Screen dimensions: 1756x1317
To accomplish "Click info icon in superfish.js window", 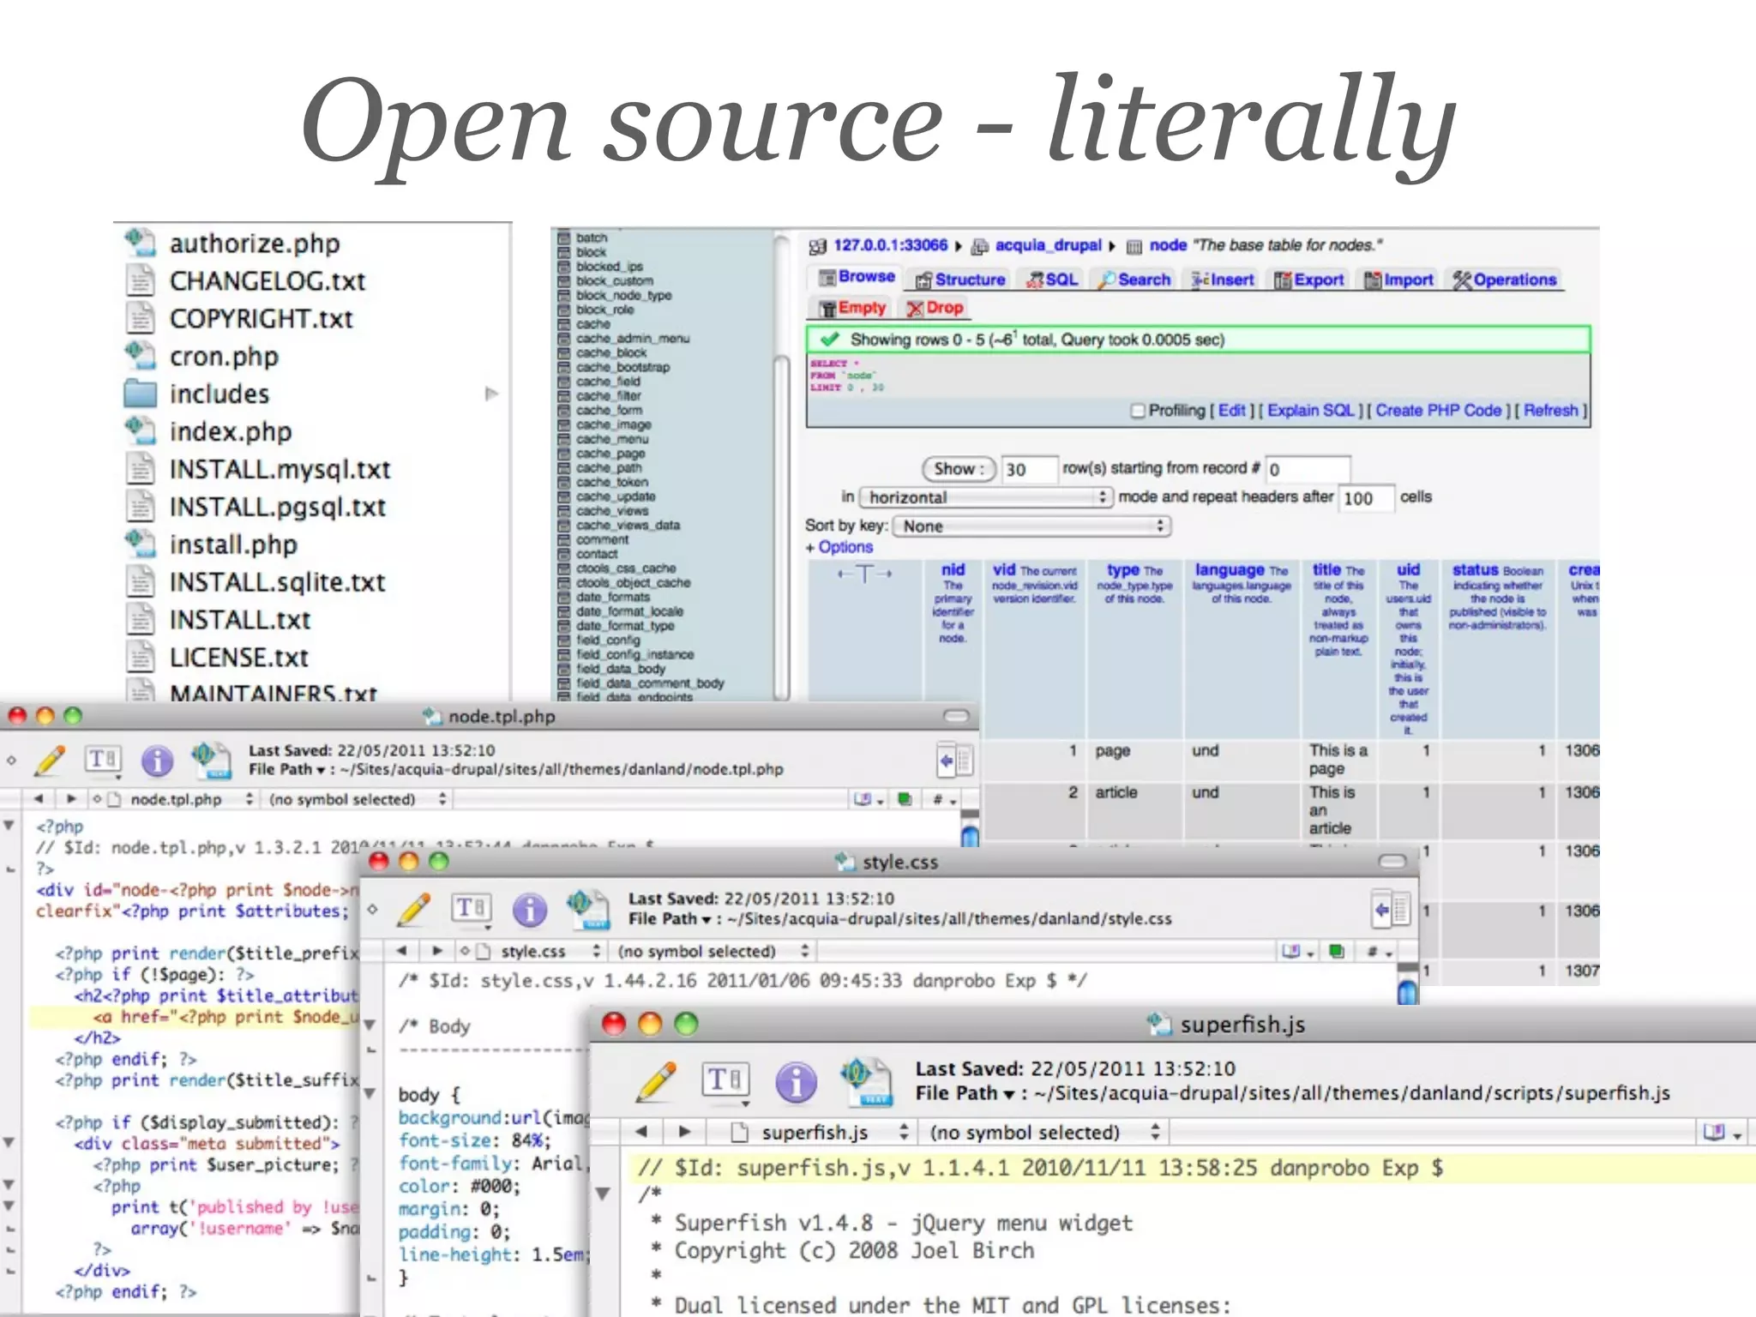I will click(796, 1082).
